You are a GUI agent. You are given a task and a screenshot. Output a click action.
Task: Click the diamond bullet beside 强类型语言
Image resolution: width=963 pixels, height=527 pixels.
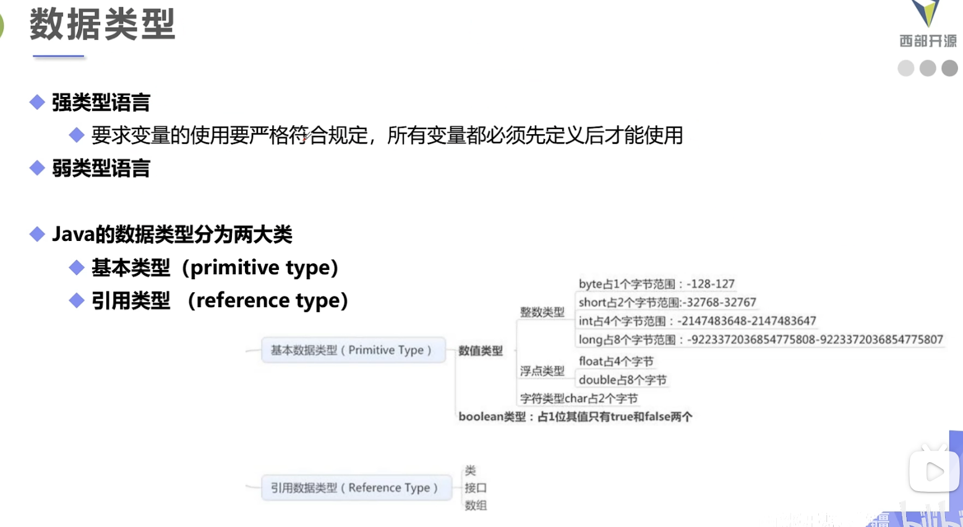pyautogui.click(x=37, y=103)
